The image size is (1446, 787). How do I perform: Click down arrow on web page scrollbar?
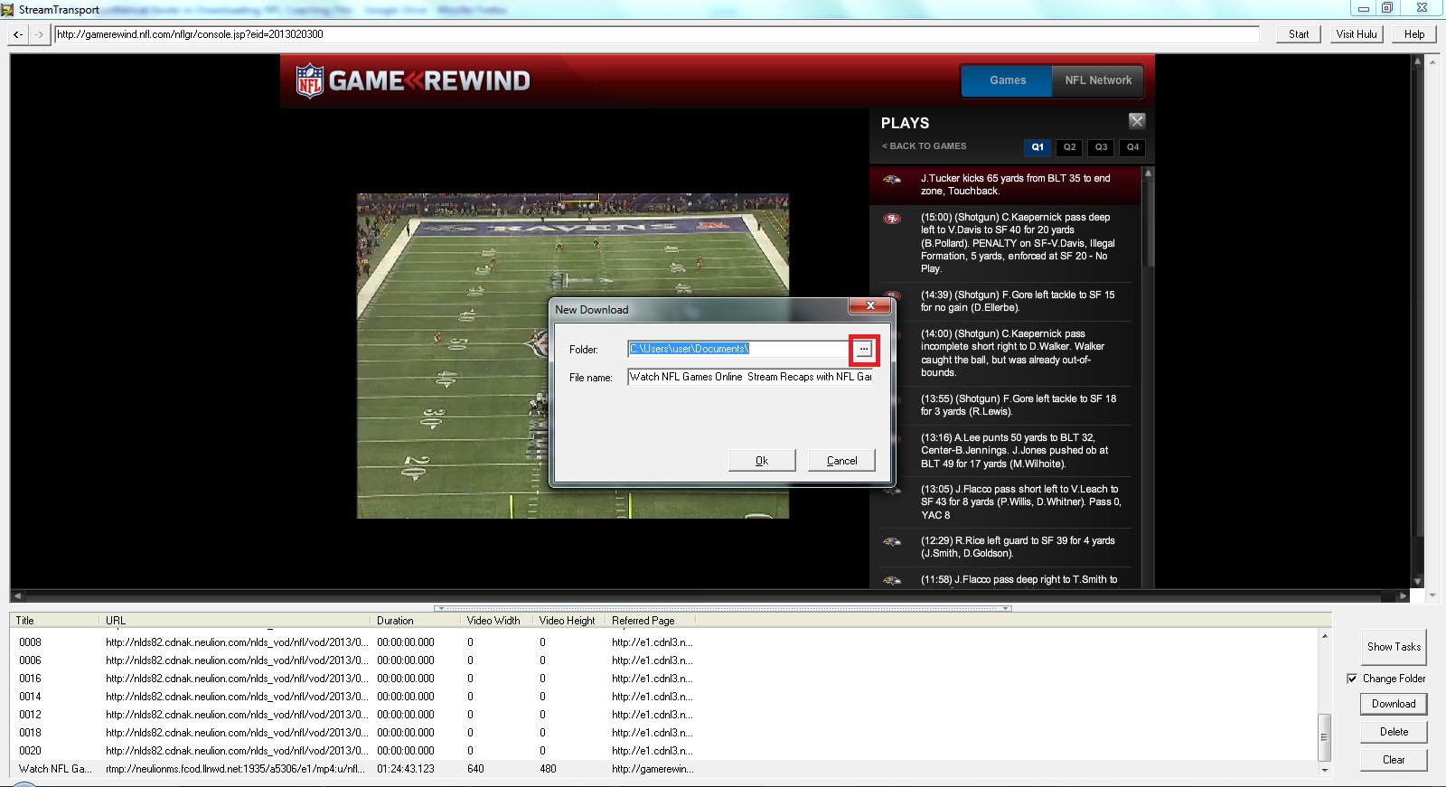1417,582
